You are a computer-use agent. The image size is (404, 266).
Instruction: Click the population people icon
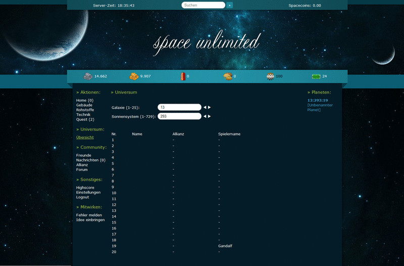click(270, 76)
